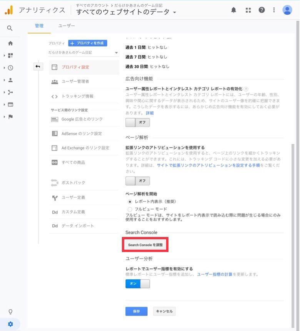Click the help icon beside レポートの有効化 heading
This screenshot has height=331, width=300.
[x=246, y=89]
